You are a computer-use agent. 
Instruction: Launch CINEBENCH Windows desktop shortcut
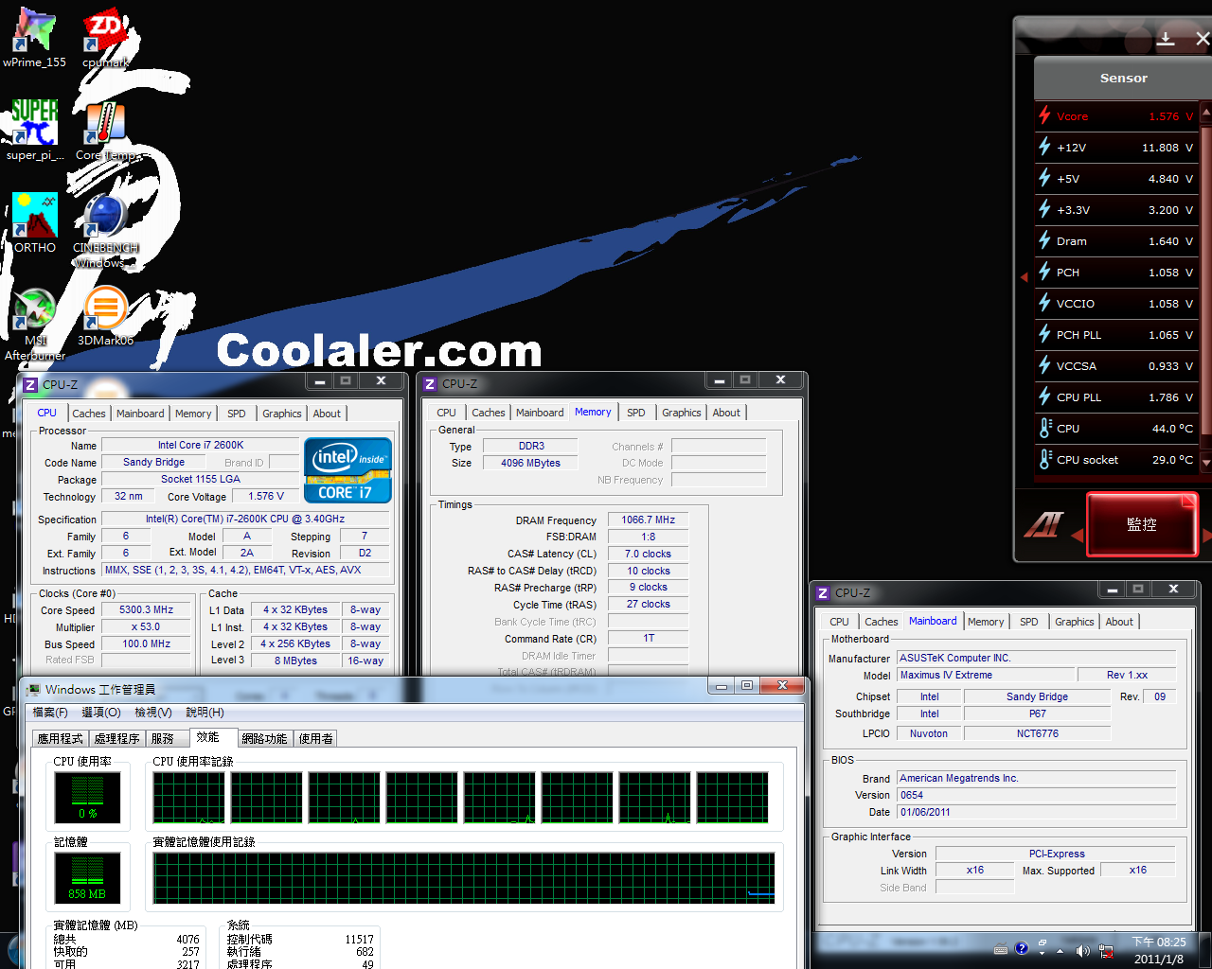click(105, 231)
